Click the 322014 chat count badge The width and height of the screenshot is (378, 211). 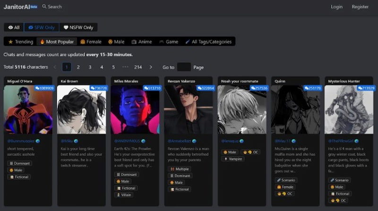(x=206, y=88)
